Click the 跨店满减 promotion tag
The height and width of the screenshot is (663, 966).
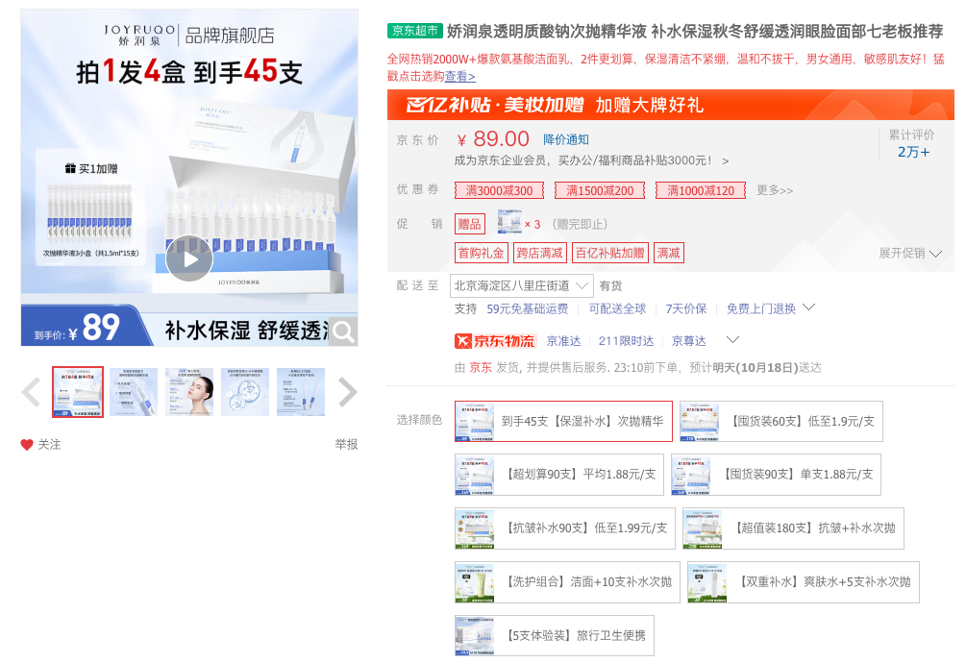(x=539, y=253)
